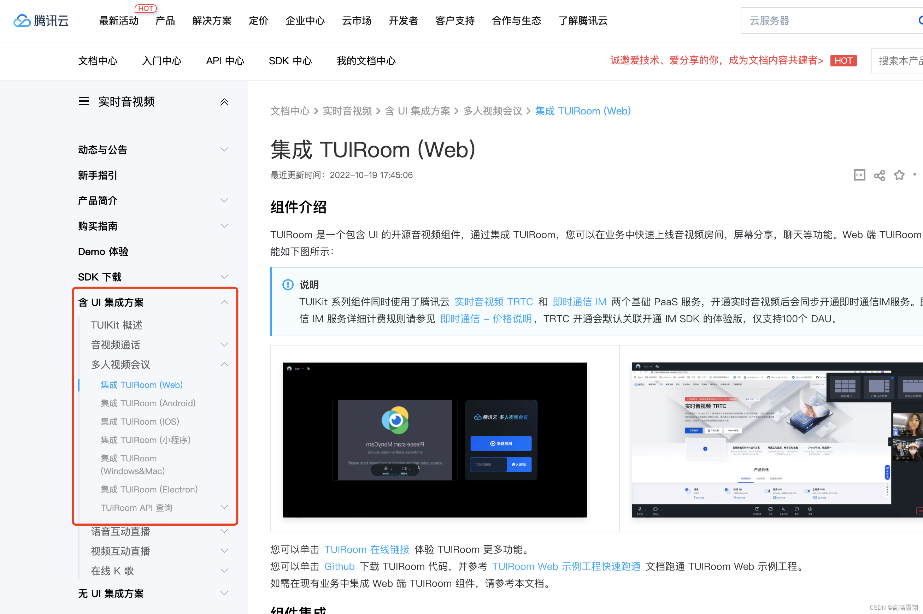Screen dimensions: 923x614
Task: Select 集成 TUIRoom (Windows&Mac) in sidebar
Action: tap(133, 465)
